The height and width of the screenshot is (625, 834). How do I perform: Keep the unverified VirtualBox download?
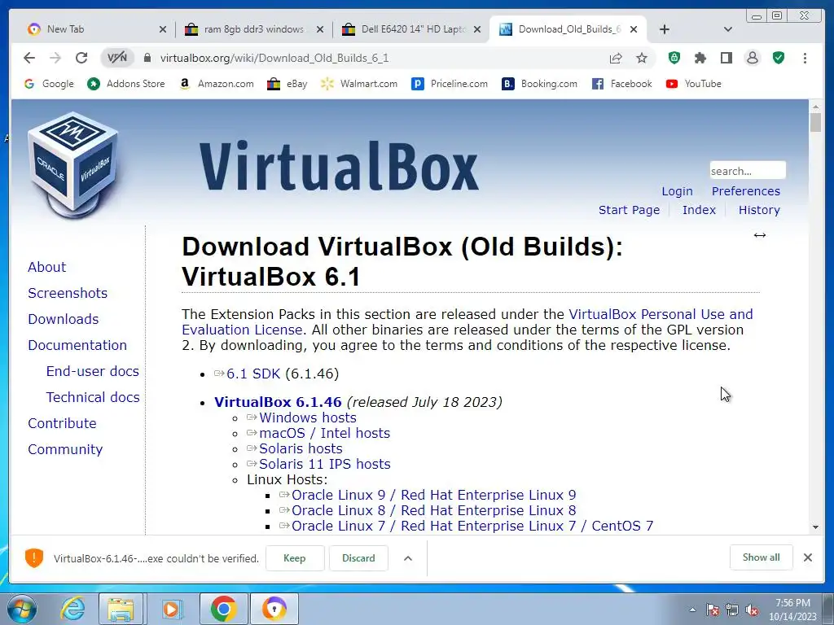click(x=295, y=558)
